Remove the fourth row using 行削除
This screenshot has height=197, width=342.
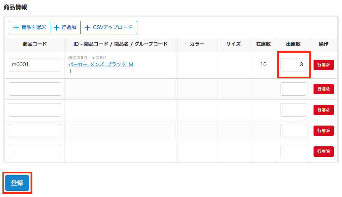(323, 131)
